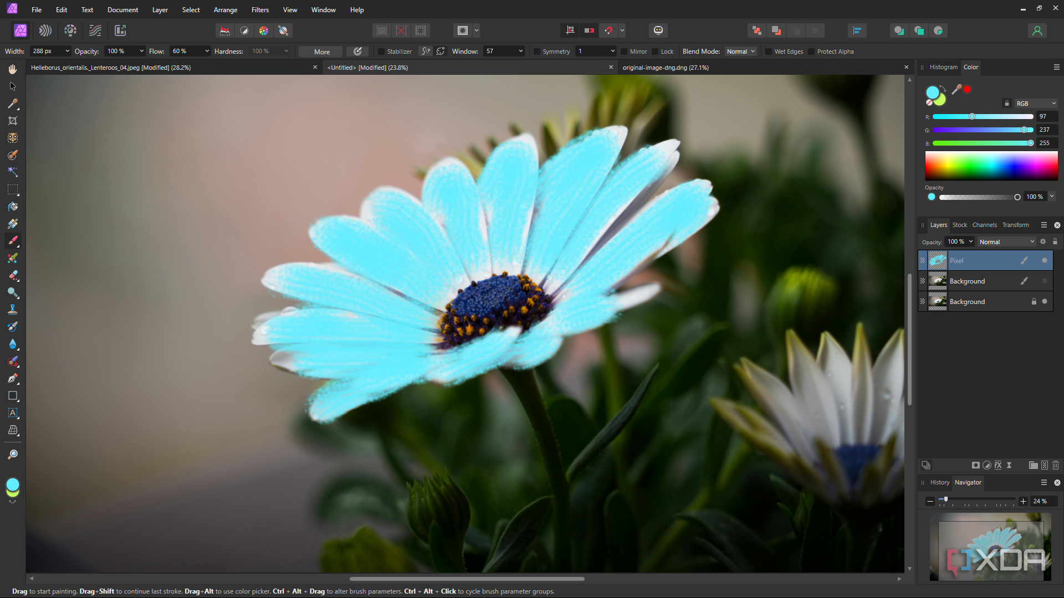Click the red R channel slider
This screenshot has width=1064, height=598.
[x=983, y=117]
